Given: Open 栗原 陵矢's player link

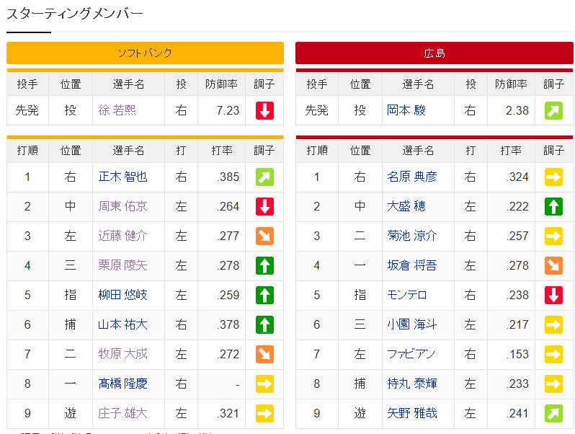Looking at the screenshot, I should (122, 265).
